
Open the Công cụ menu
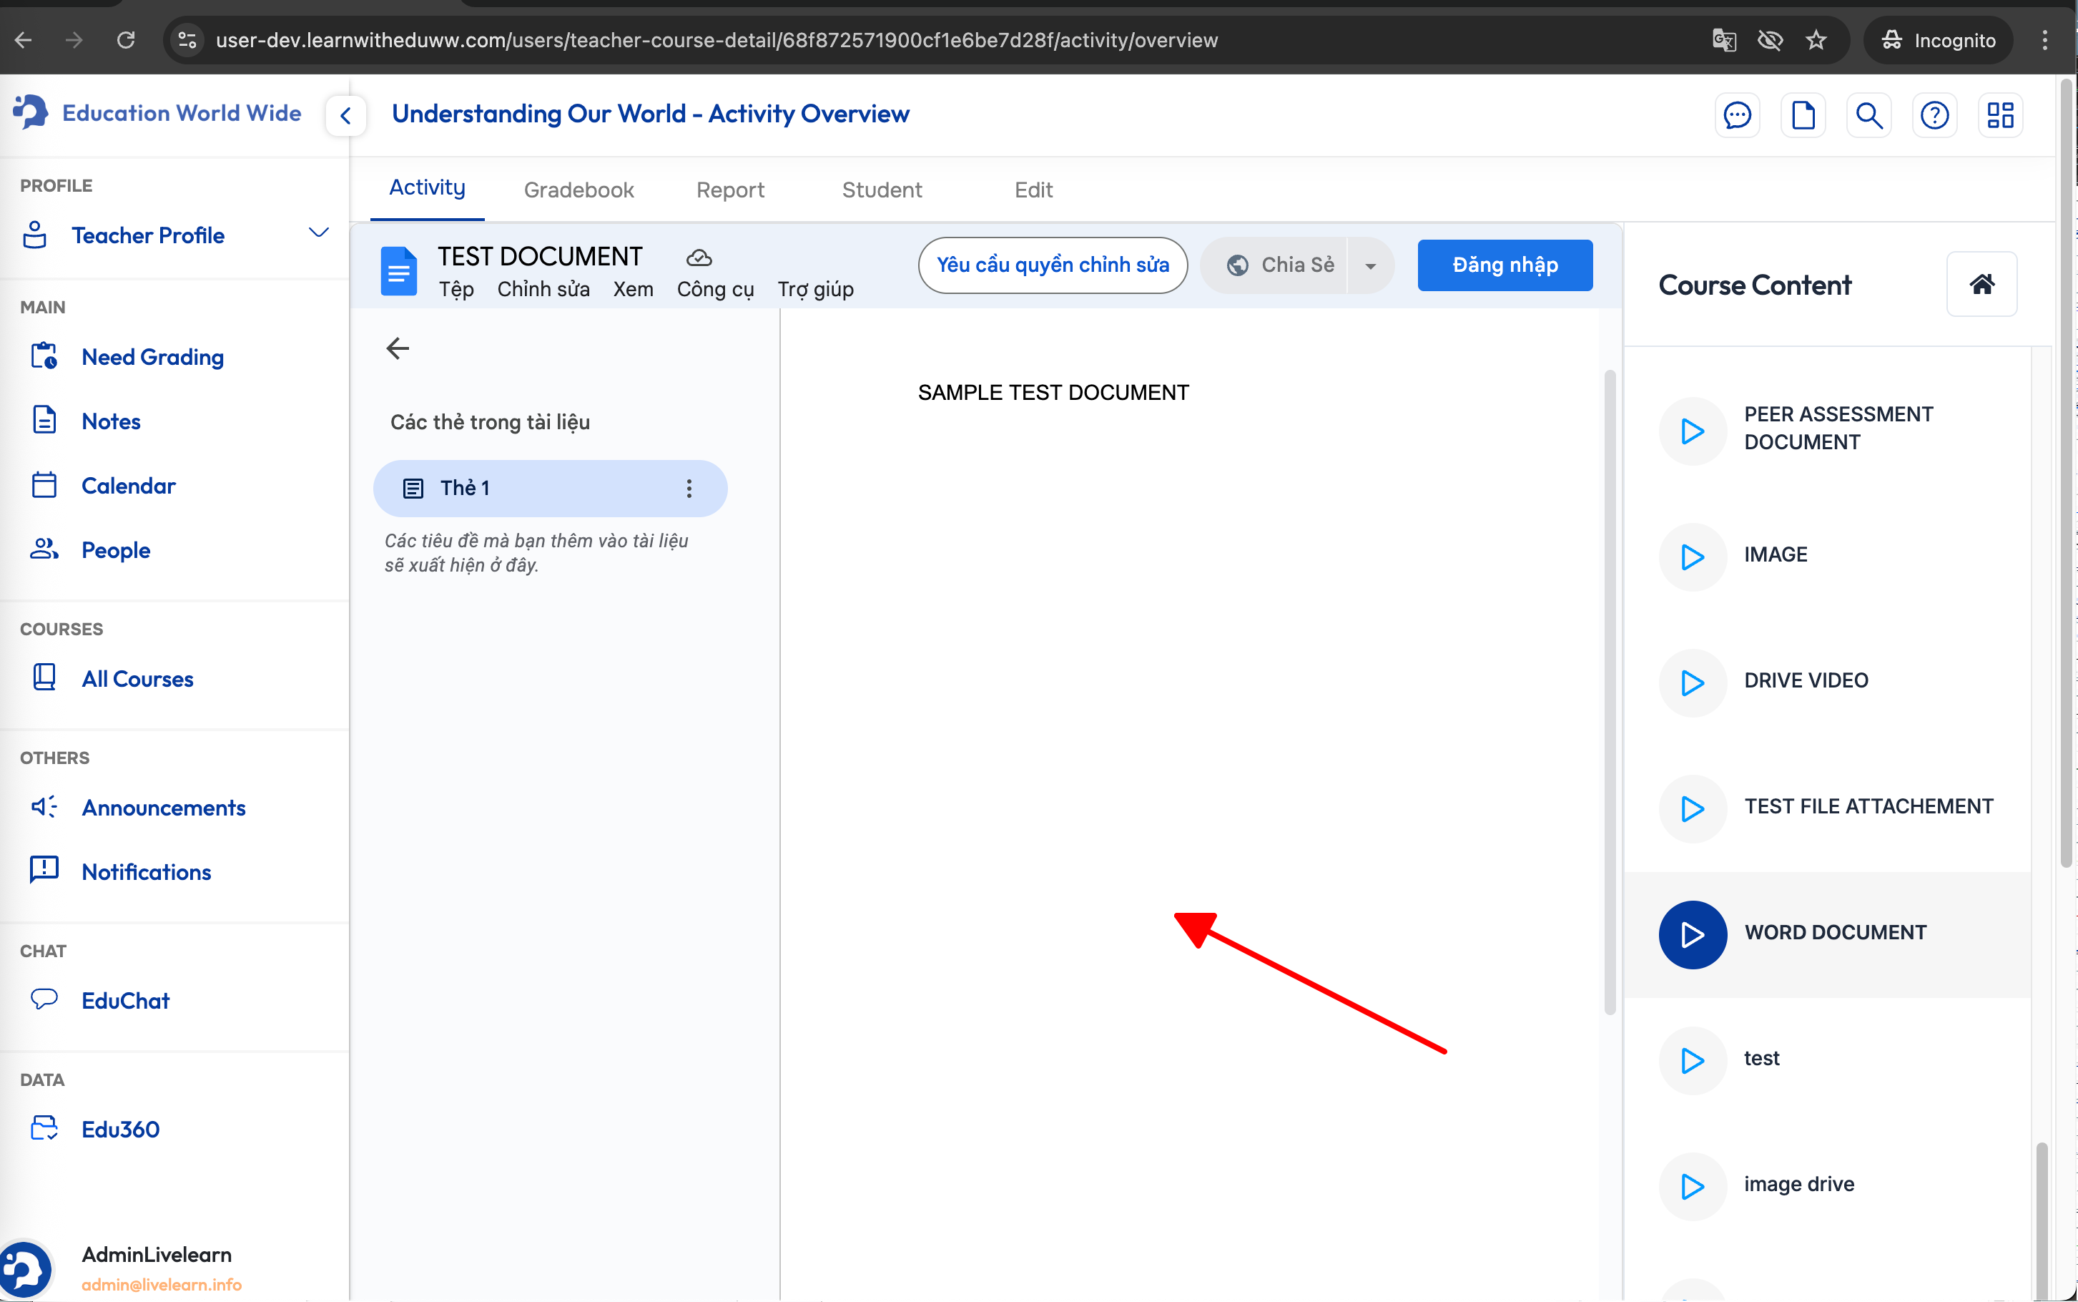[715, 289]
